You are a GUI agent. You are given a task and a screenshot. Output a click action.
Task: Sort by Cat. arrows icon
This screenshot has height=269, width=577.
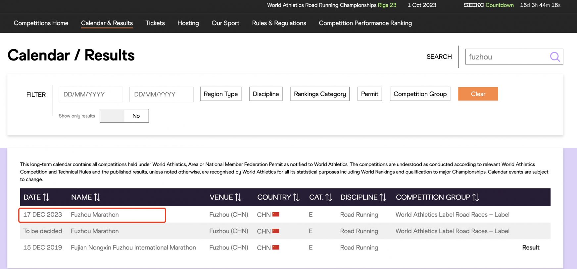pos(328,197)
